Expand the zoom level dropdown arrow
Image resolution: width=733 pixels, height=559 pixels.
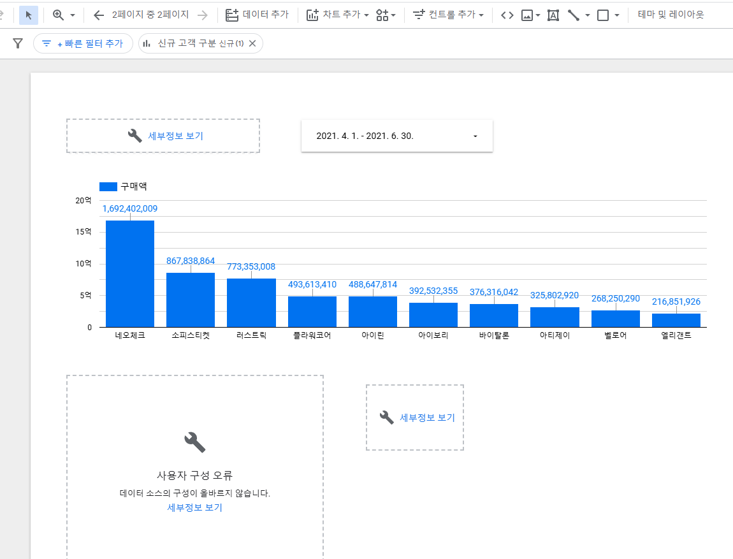(x=73, y=15)
